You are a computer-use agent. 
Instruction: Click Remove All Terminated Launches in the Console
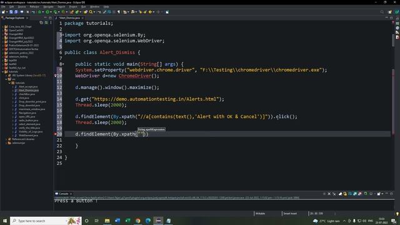click(x=334, y=194)
